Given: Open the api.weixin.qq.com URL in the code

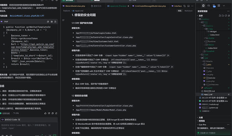Looking at the screenshot, I should click(33, 47).
